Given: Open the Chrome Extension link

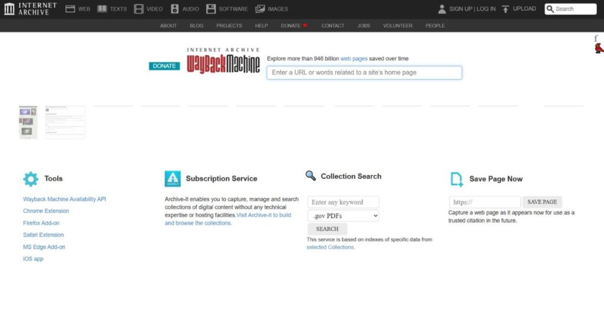Looking at the screenshot, I should tap(46, 211).
